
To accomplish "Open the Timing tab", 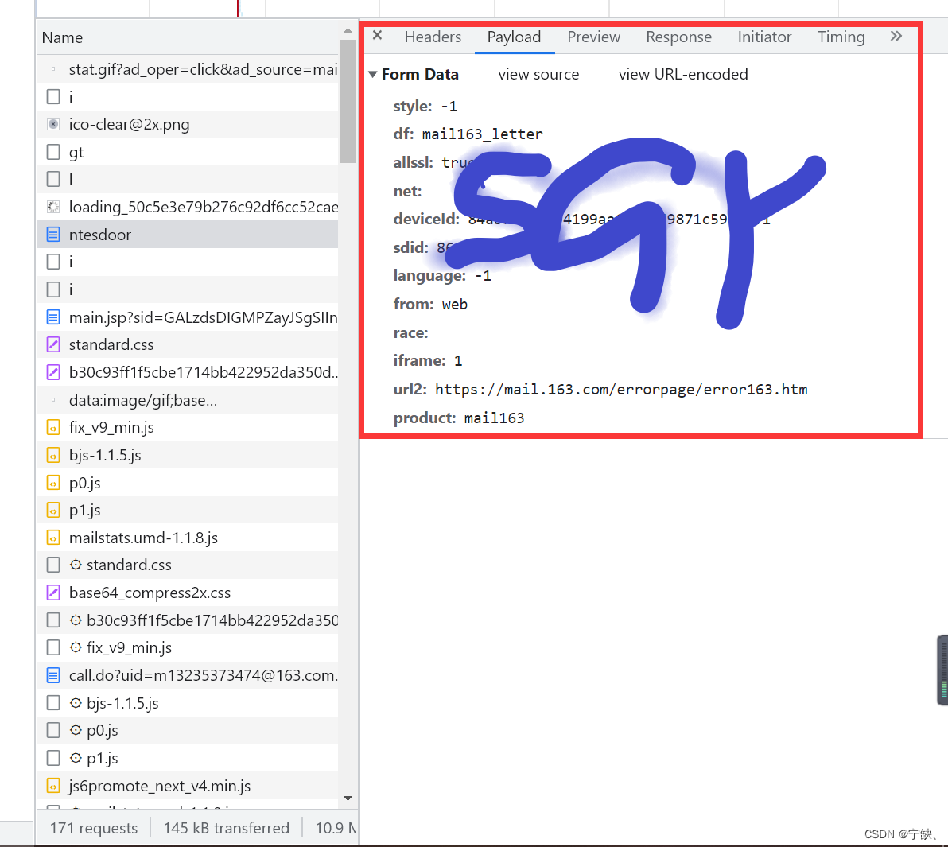I will click(841, 37).
